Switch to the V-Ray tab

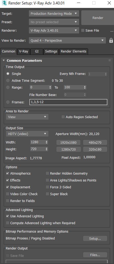click(24, 51)
